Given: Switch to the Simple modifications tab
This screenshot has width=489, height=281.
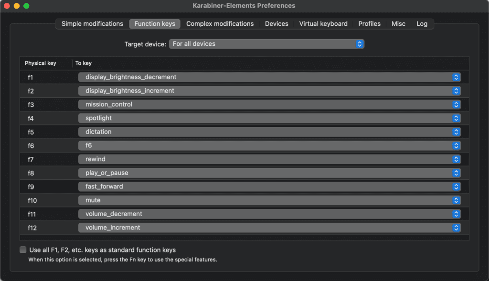Looking at the screenshot, I should pos(92,24).
